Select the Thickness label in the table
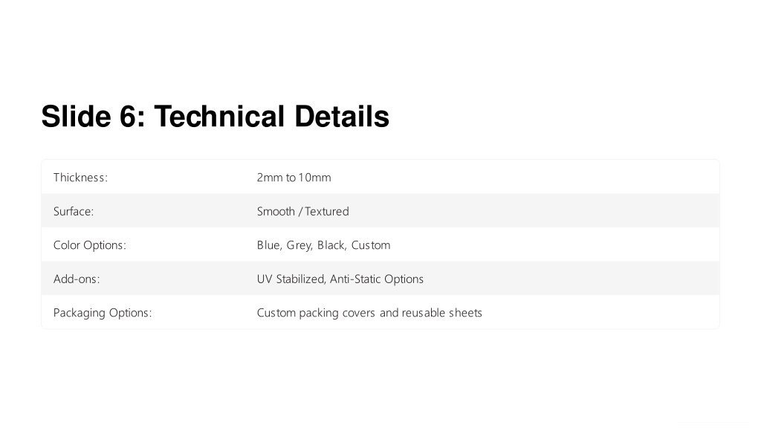 click(80, 178)
